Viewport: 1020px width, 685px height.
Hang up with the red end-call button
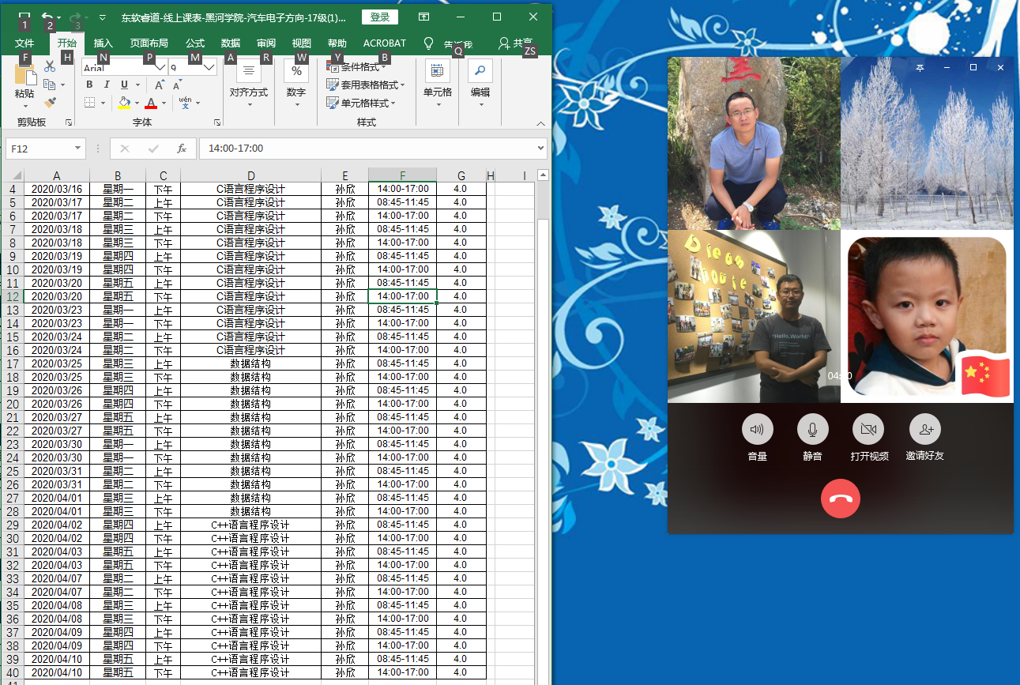pos(840,499)
